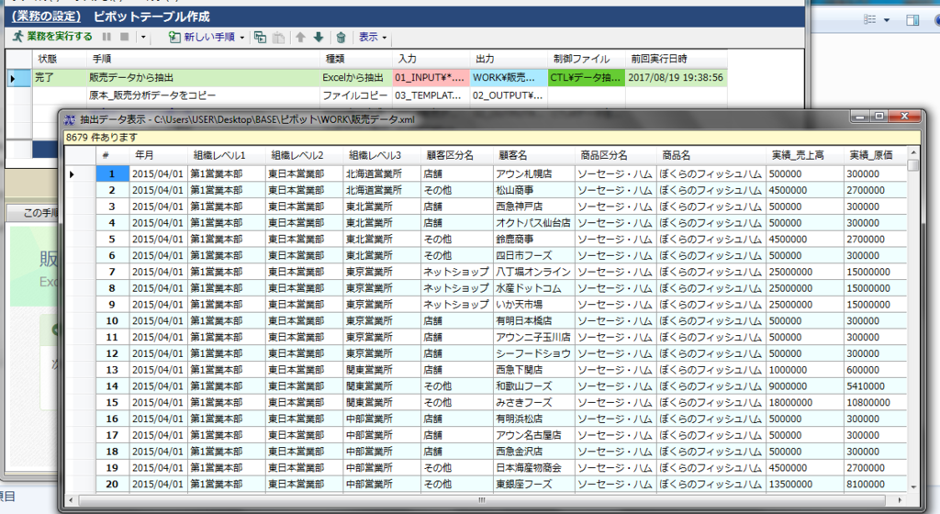Image resolution: width=940 pixels, height=514 pixels.
Task: Click customer 八丁堀オンライン
Action: (x=533, y=272)
